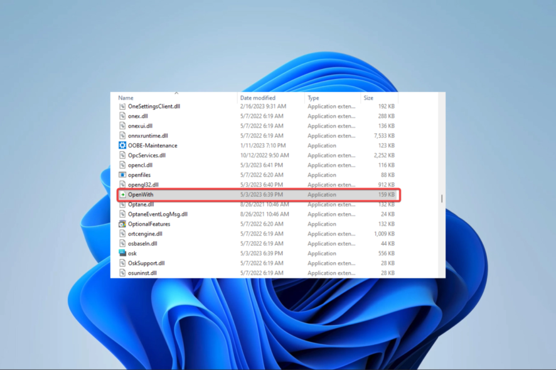Viewport: 556px width, 370px height.
Task: Select the osbaseln.dll file name
Action: point(142,243)
